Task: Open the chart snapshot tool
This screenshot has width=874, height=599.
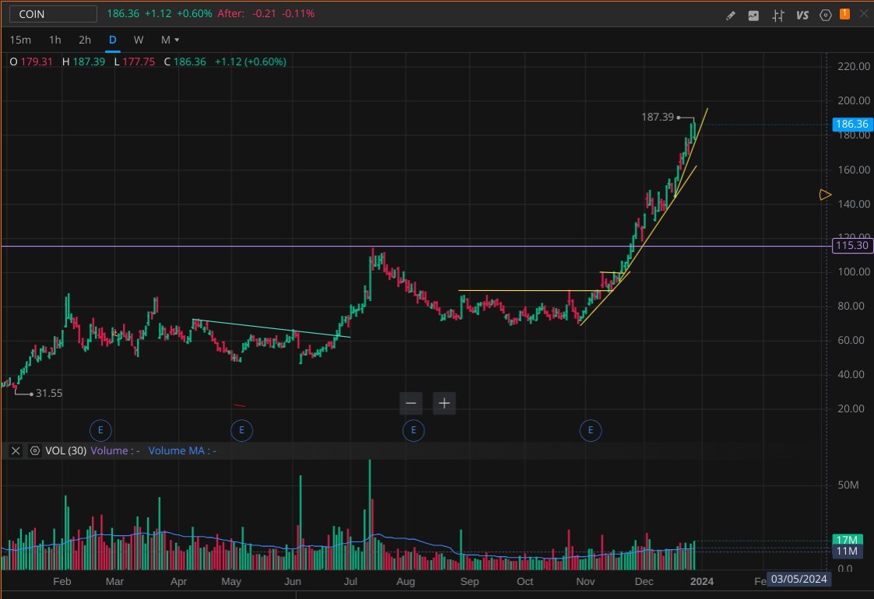Action: pyautogui.click(x=753, y=15)
